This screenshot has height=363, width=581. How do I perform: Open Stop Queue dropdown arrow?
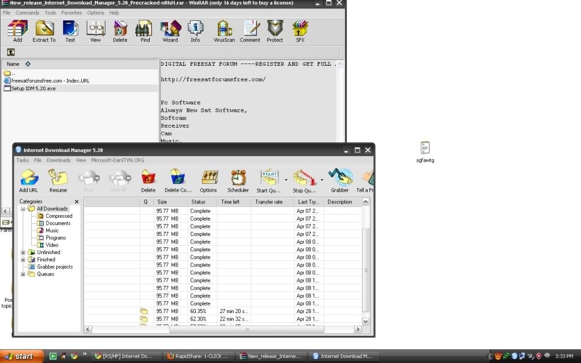point(322,180)
